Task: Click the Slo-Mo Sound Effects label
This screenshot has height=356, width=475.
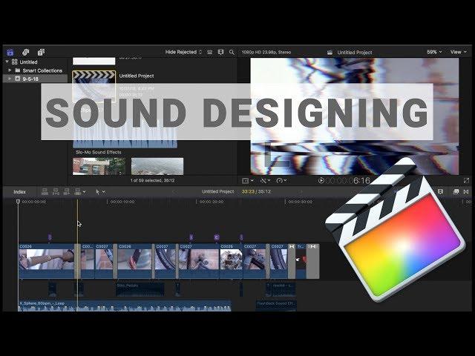Action: (99, 152)
